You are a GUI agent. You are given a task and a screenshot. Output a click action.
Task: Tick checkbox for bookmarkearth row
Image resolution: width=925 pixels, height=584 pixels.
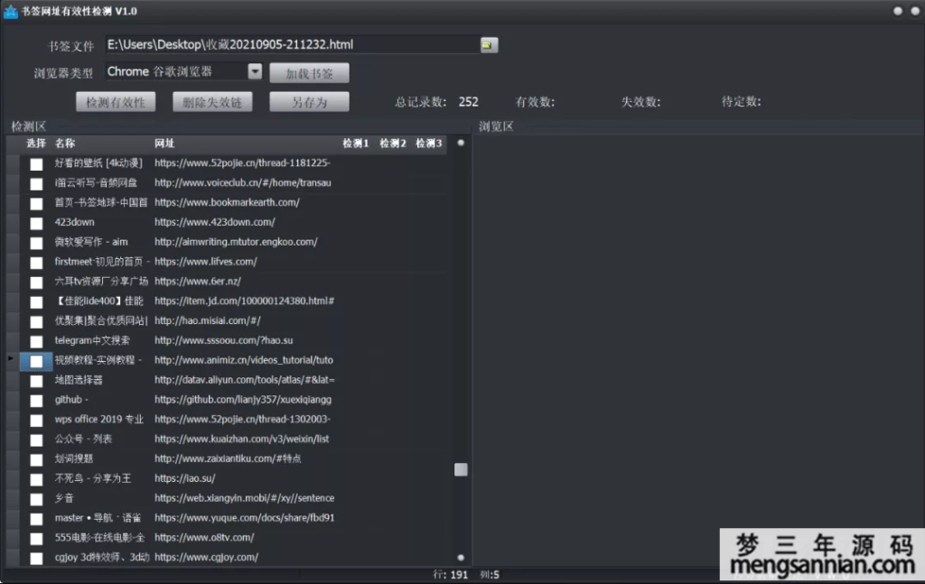tap(36, 203)
